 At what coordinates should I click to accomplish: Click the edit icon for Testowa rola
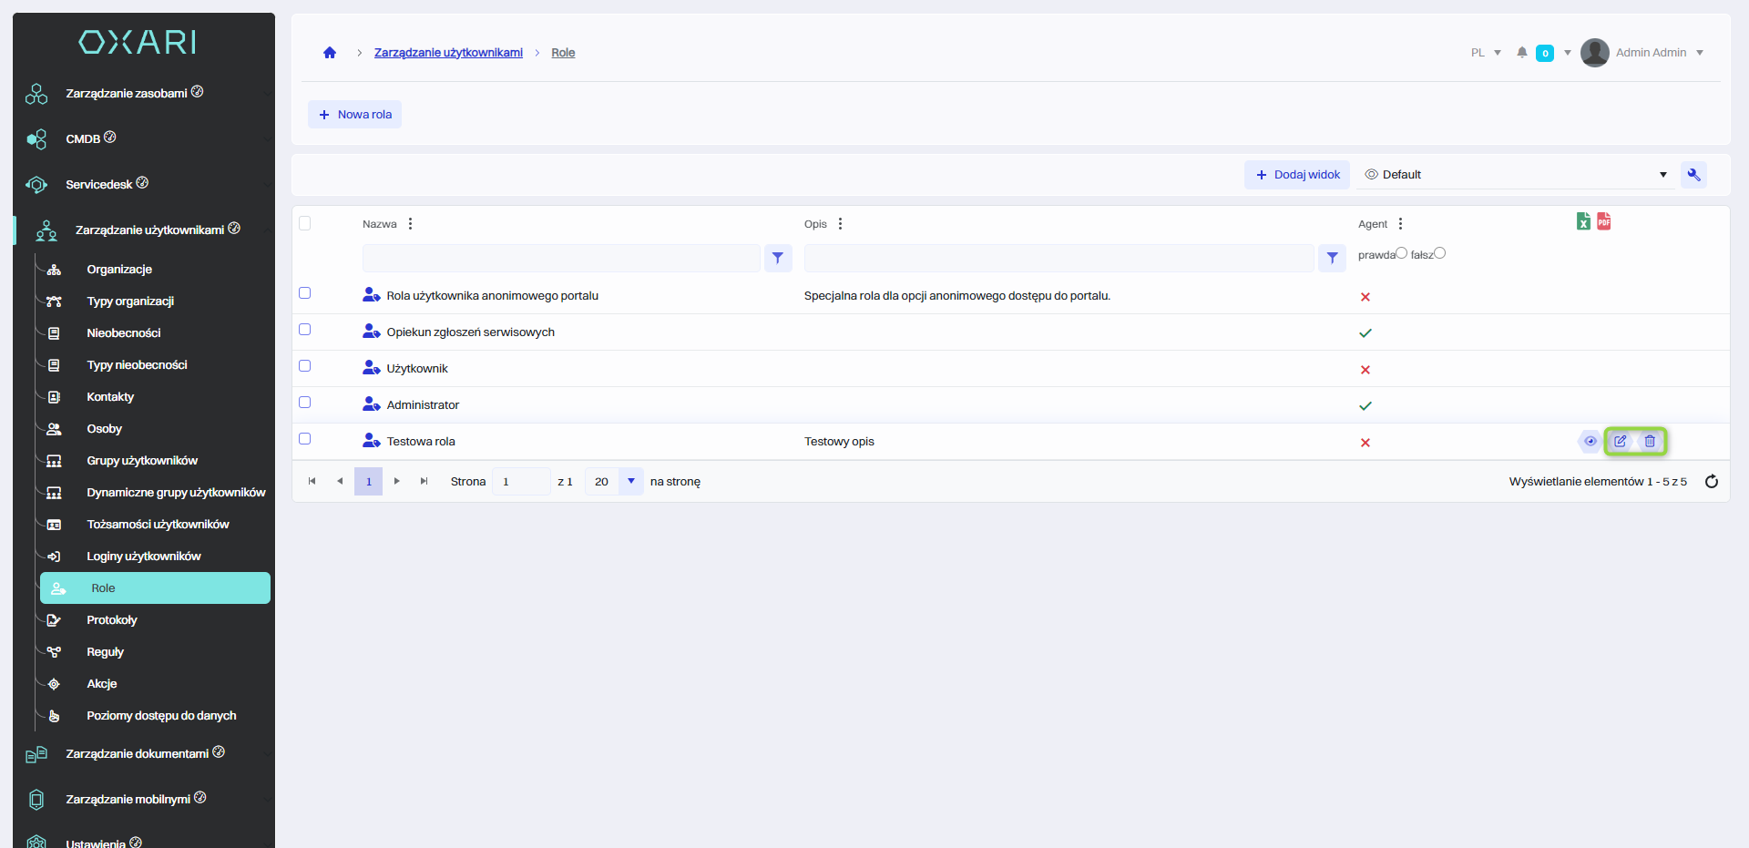click(x=1621, y=442)
